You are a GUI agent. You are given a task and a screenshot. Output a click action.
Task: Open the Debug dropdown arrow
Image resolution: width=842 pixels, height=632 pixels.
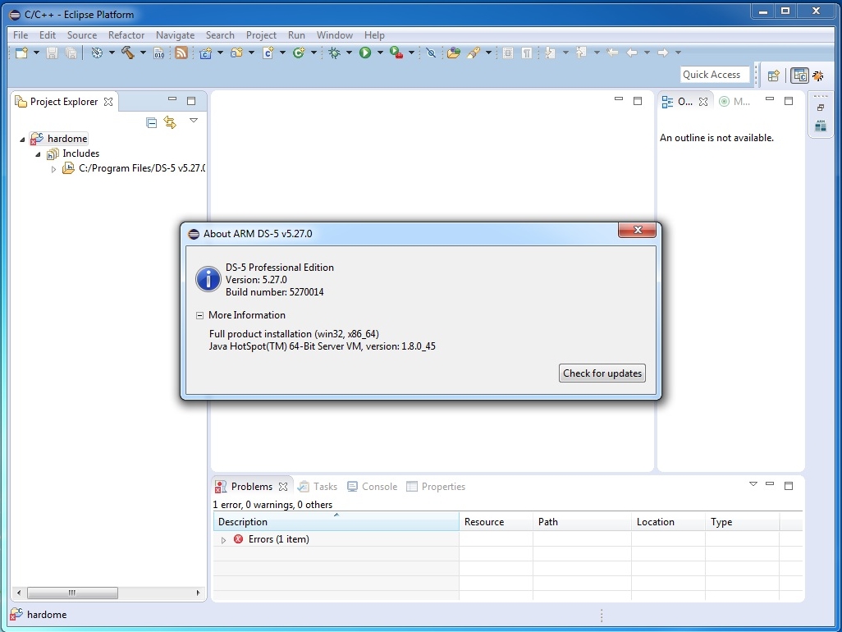(x=349, y=53)
